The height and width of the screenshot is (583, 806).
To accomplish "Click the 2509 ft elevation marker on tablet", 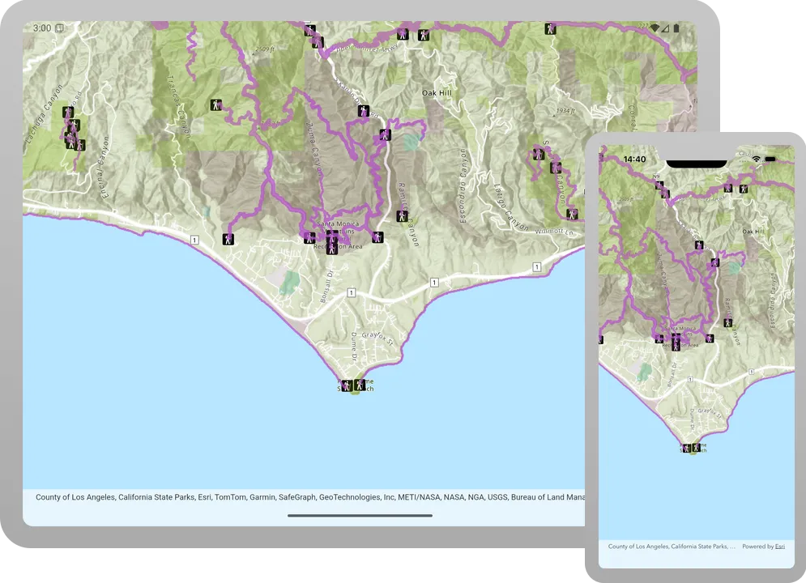I will click(x=265, y=49).
